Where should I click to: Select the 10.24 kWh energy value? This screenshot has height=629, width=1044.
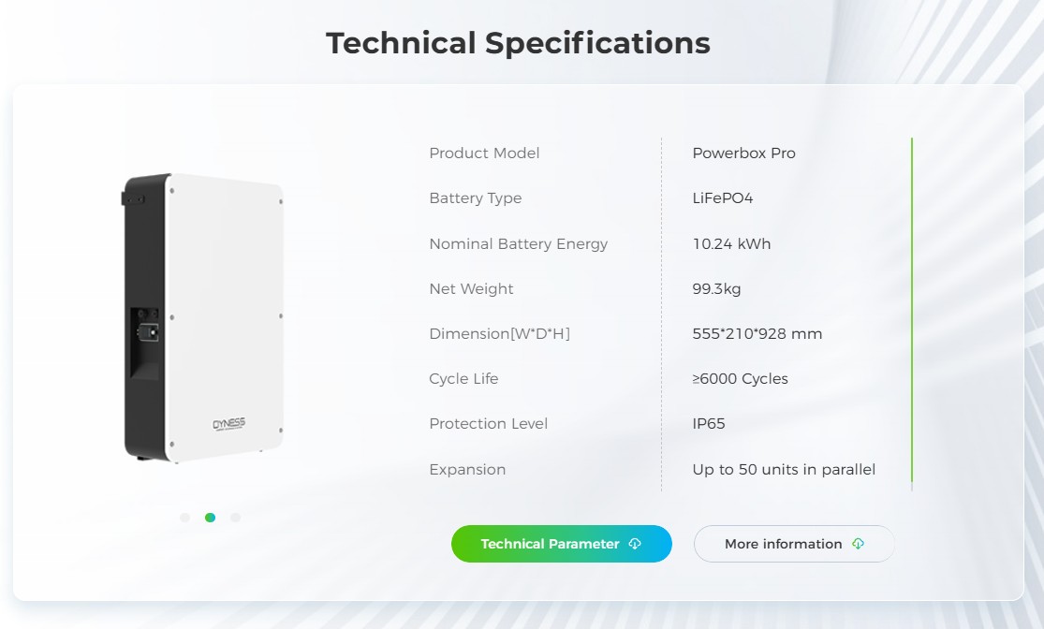point(730,243)
